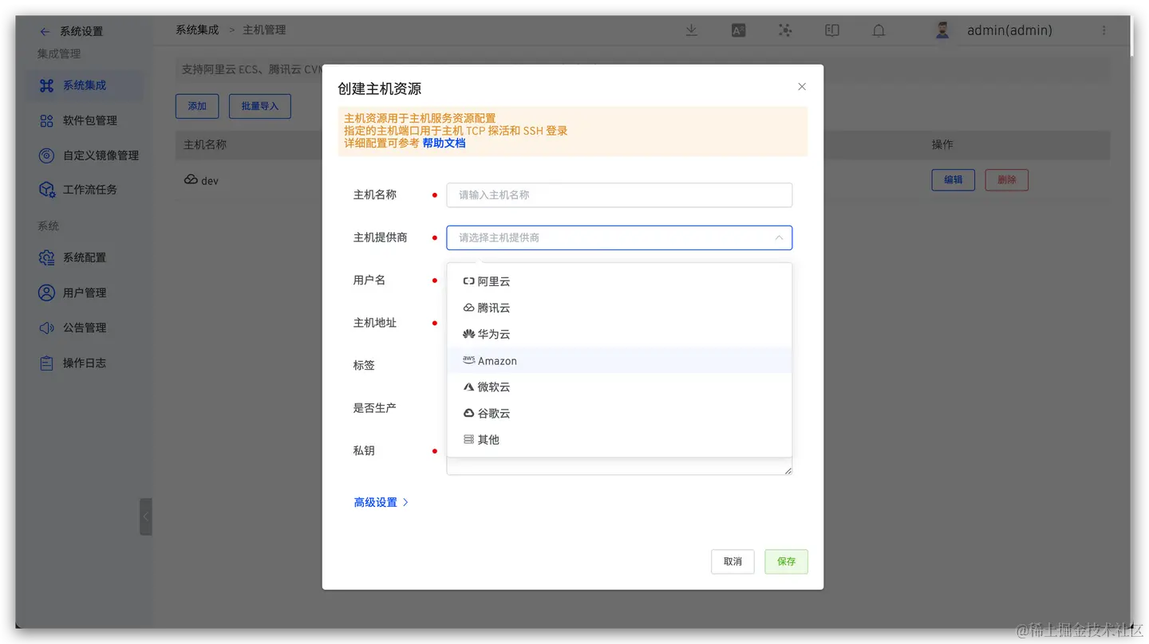Click the admin user avatar
The image size is (1149, 644).
coord(942,30)
